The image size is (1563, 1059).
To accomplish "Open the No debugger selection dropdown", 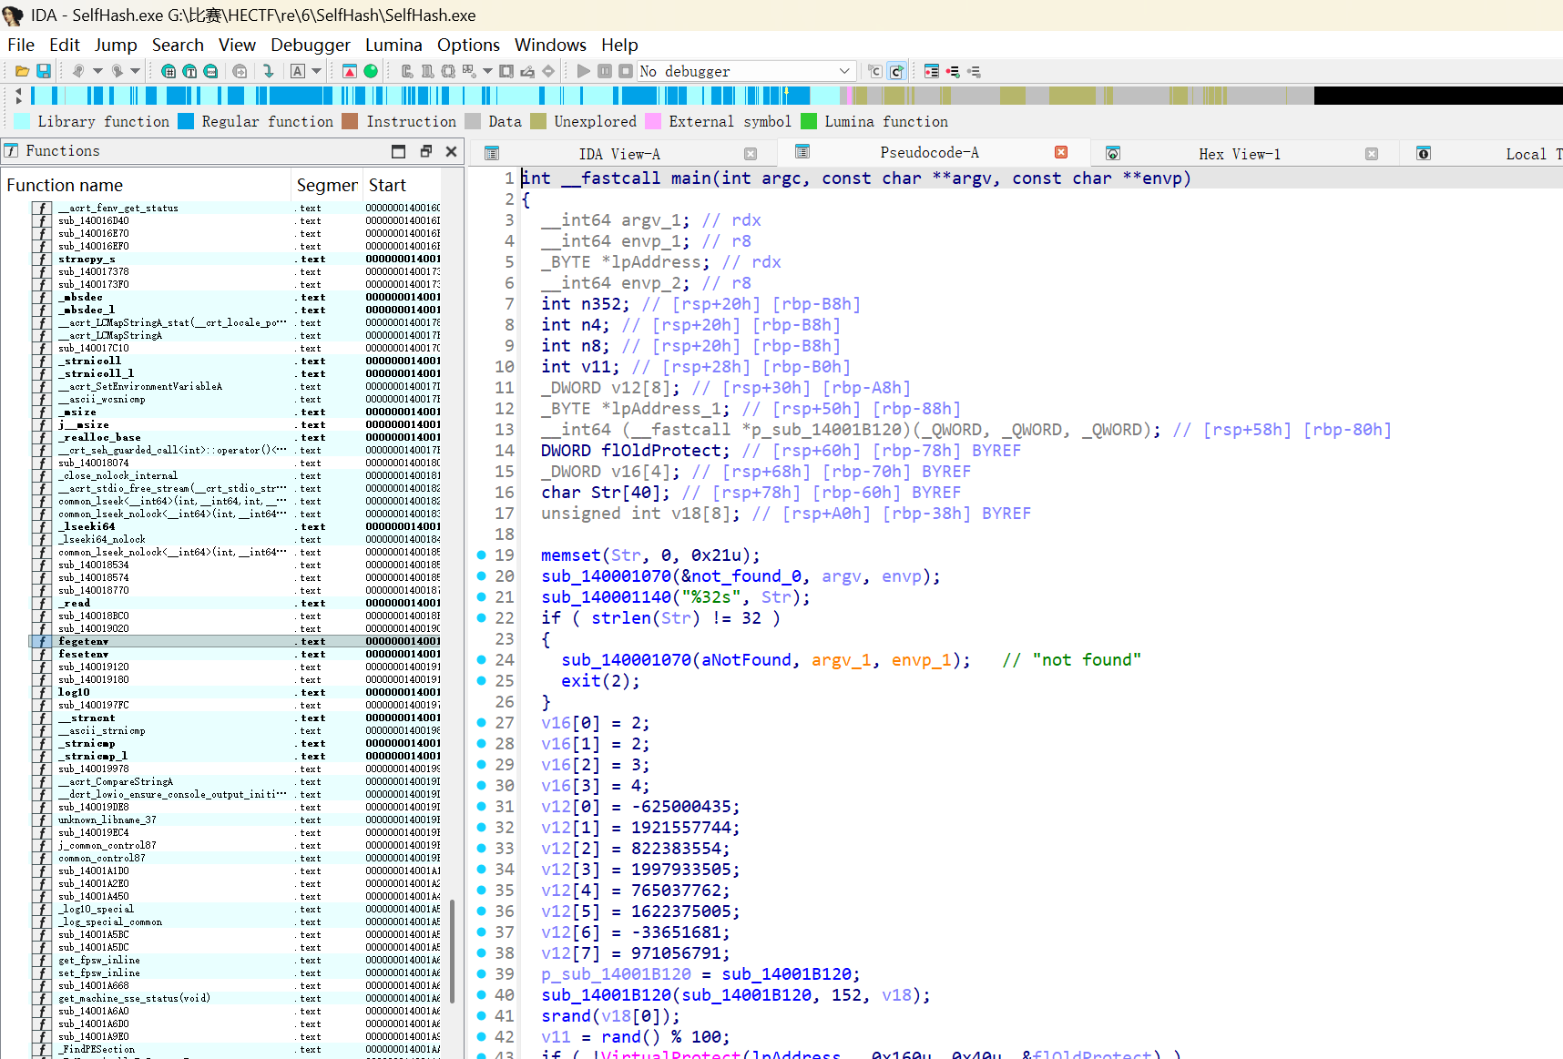I will [x=843, y=71].
